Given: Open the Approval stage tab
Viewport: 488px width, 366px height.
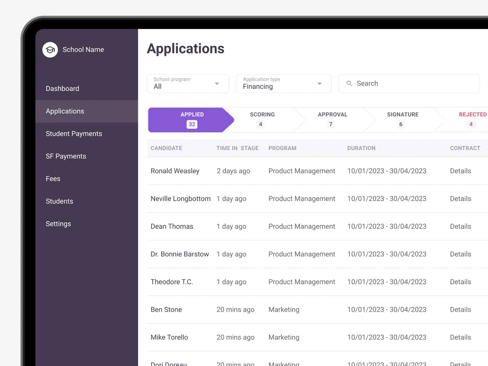Looking at the screenshot, I should pyautogui.click(x=332, y=120).
